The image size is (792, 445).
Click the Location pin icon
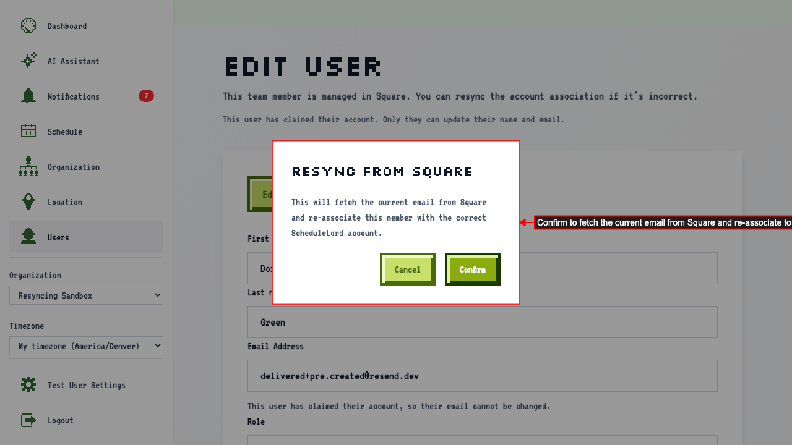[x=28, y=202]
